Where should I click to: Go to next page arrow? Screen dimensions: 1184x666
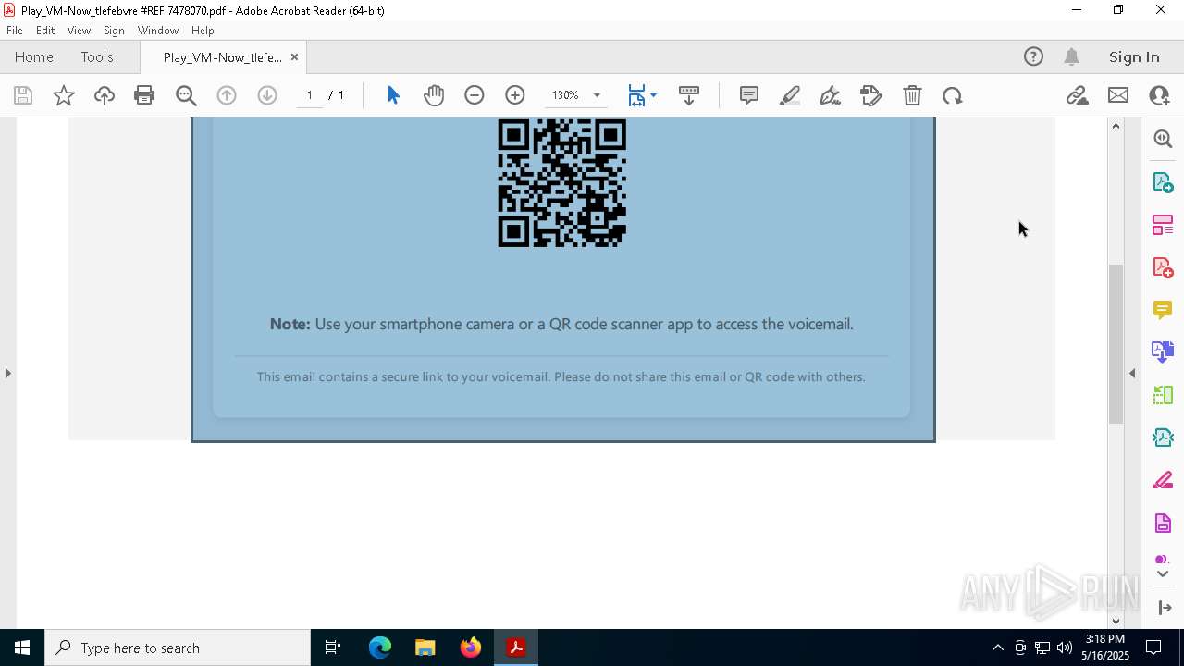point(267,95)
